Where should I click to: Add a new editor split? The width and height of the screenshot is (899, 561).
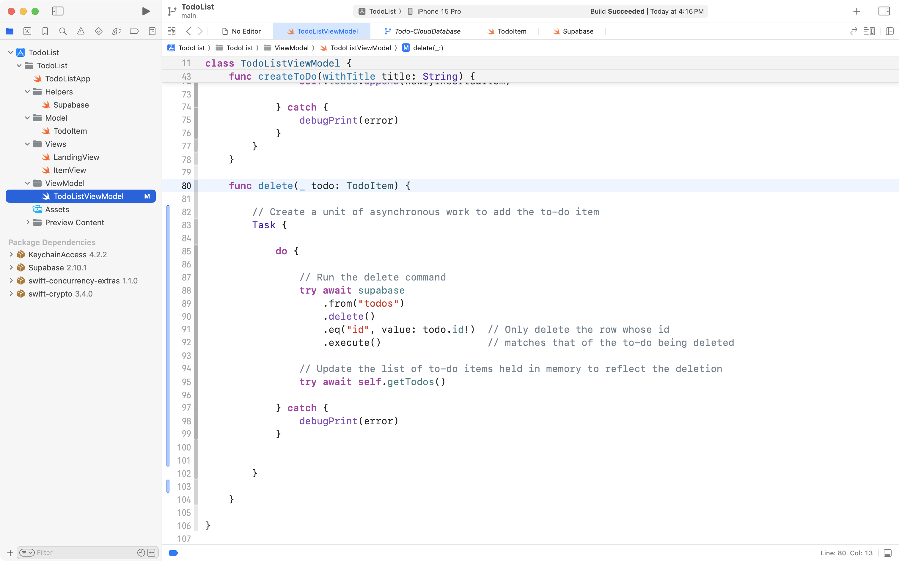click(890, 31)
